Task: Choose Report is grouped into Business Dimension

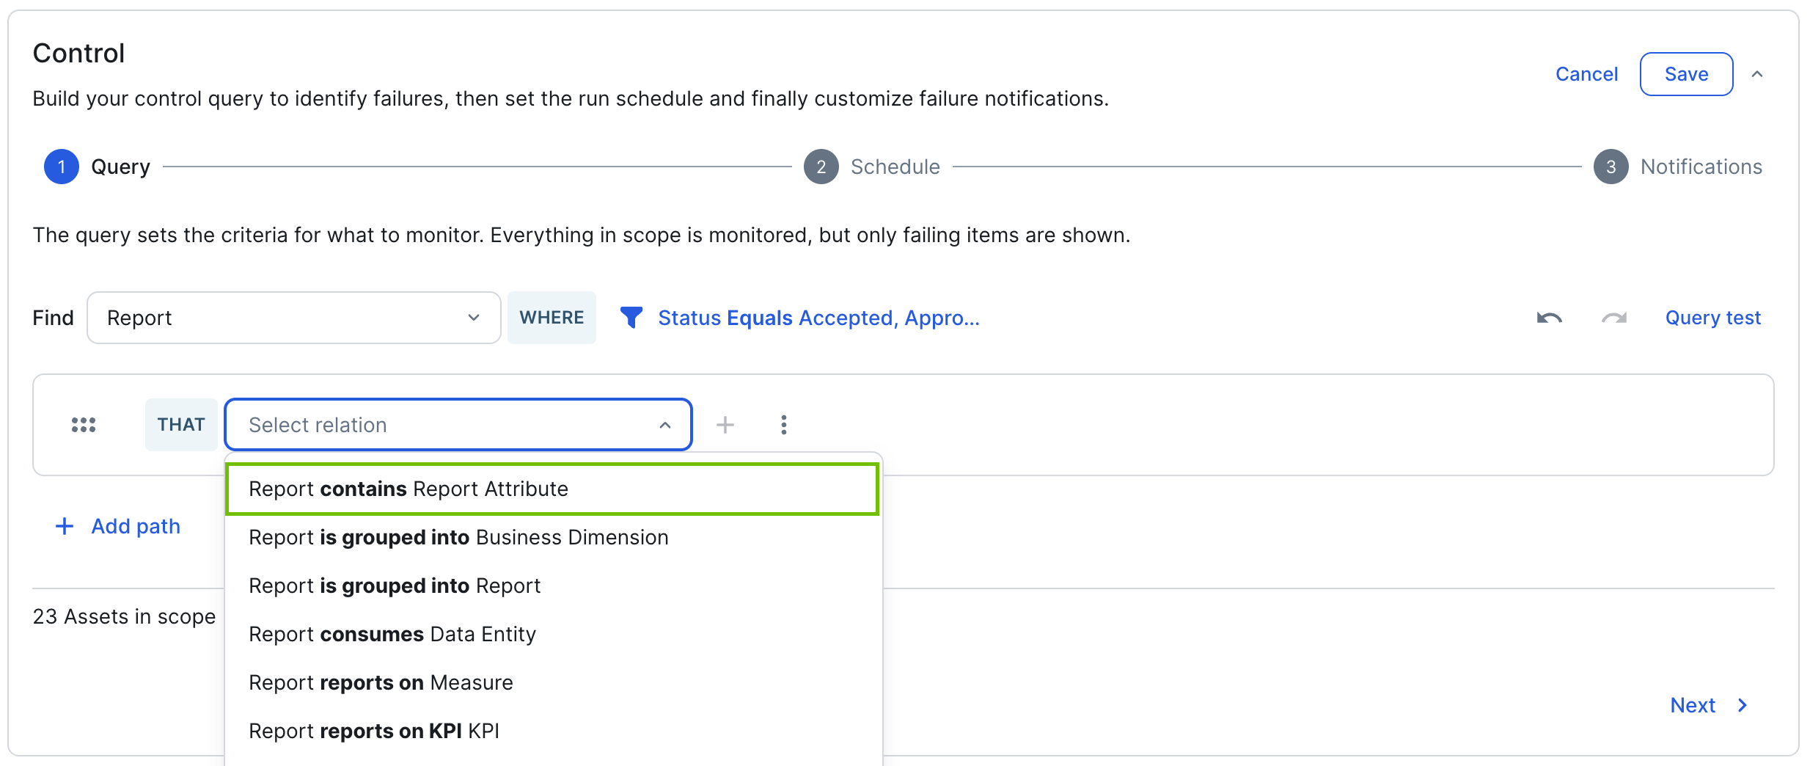Action: pyautogui.click(x=552, y=537)
